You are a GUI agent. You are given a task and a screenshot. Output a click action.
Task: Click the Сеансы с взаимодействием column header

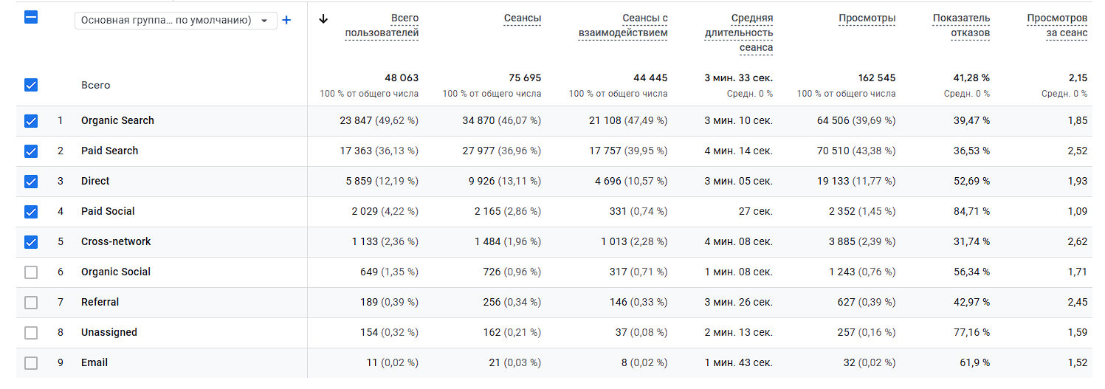coord(623,26)
